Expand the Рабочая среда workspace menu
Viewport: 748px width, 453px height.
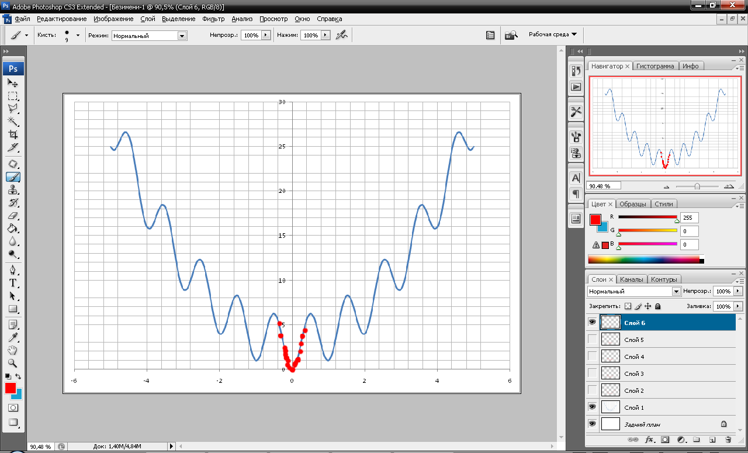pos(553,34)
